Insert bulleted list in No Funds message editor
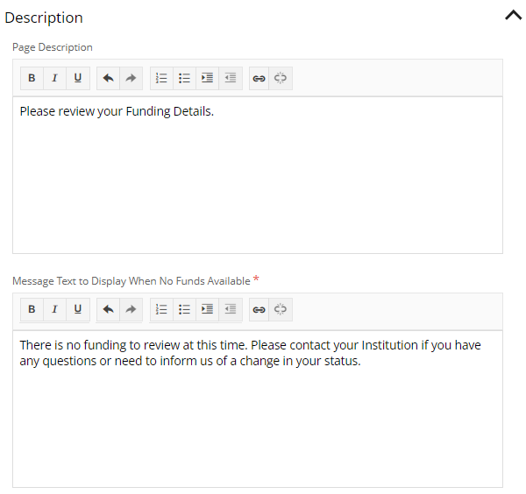The height and width of the screenshot is (494, 526). [x=184, y=309]
